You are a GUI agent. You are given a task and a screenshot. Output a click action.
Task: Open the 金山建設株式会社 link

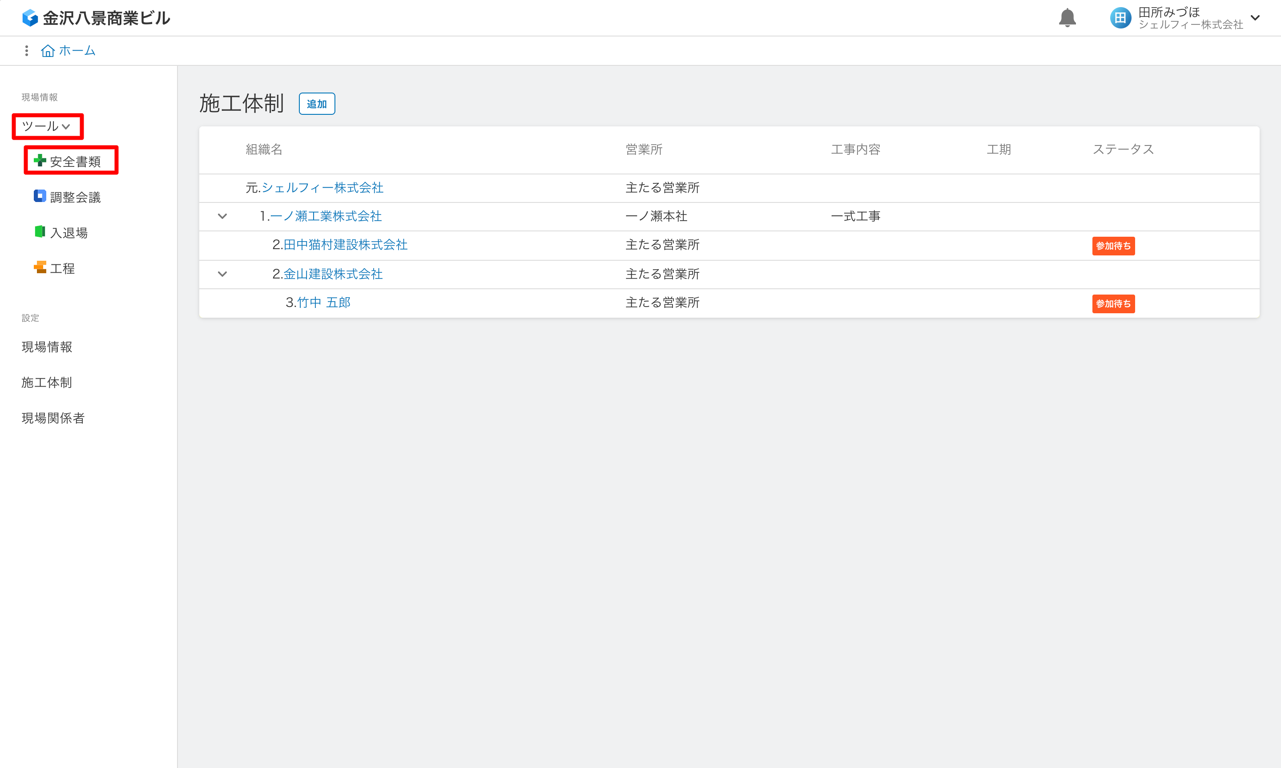click(x=333, y=274)
